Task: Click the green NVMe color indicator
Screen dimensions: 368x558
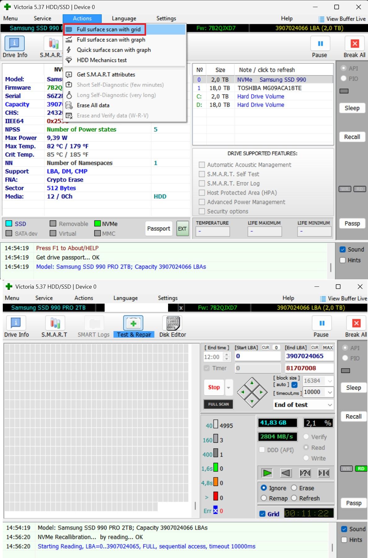Action: (97, 224)
